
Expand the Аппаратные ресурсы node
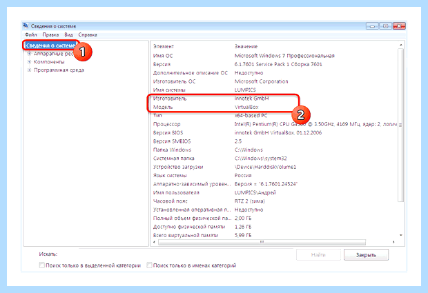29,54
